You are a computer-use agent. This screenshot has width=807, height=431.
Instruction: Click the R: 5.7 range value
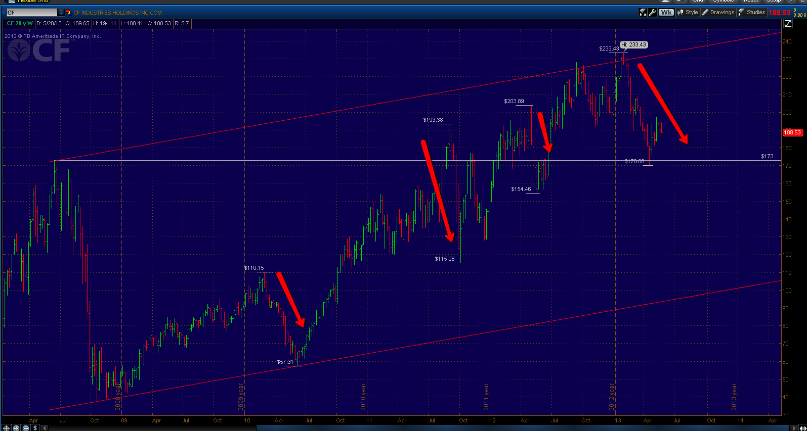[x=182, y=23]
